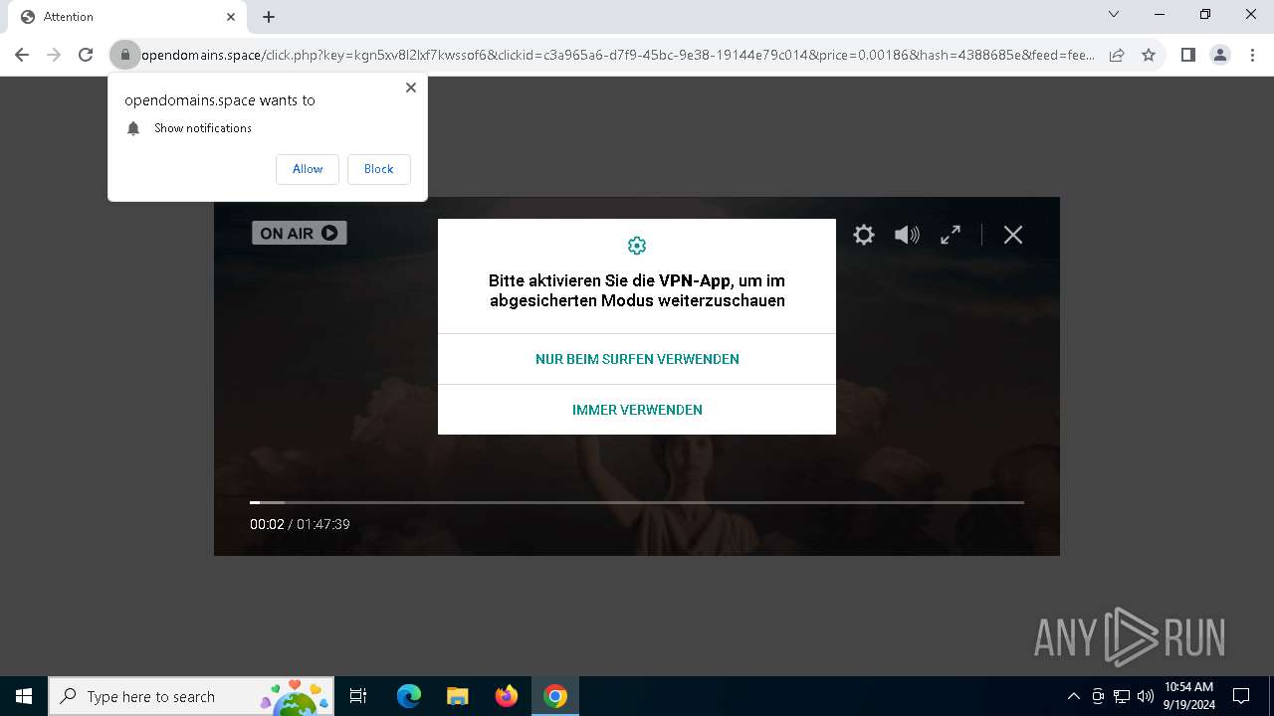Screen dimensions: 1274x716
Task: Choose IMMER VERWENDEN option
Action: click(637, 410)
